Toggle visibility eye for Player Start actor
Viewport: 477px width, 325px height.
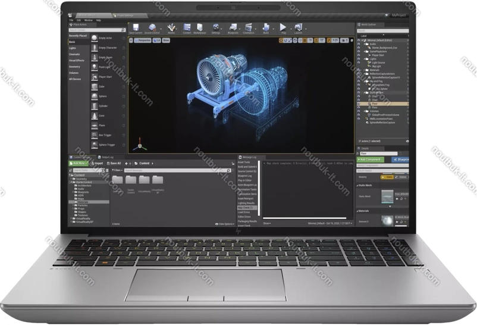coord(359,55)
